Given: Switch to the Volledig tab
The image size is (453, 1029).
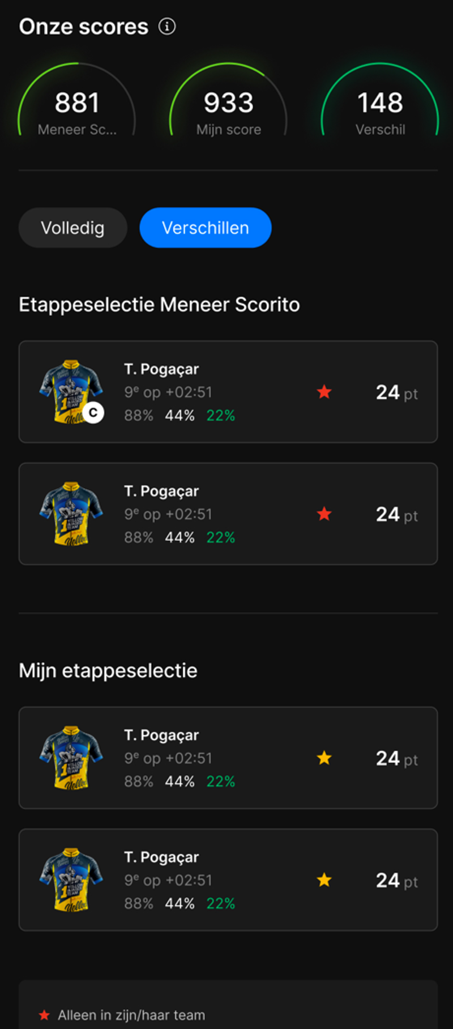Looking at the screenshot, I should coord(72,228).
